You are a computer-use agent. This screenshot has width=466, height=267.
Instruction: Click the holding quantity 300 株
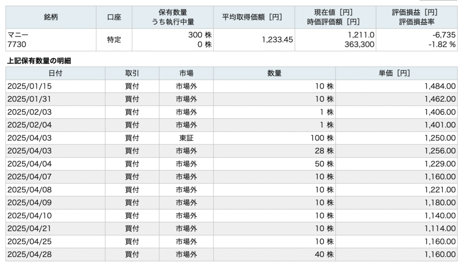coord(200,35)
